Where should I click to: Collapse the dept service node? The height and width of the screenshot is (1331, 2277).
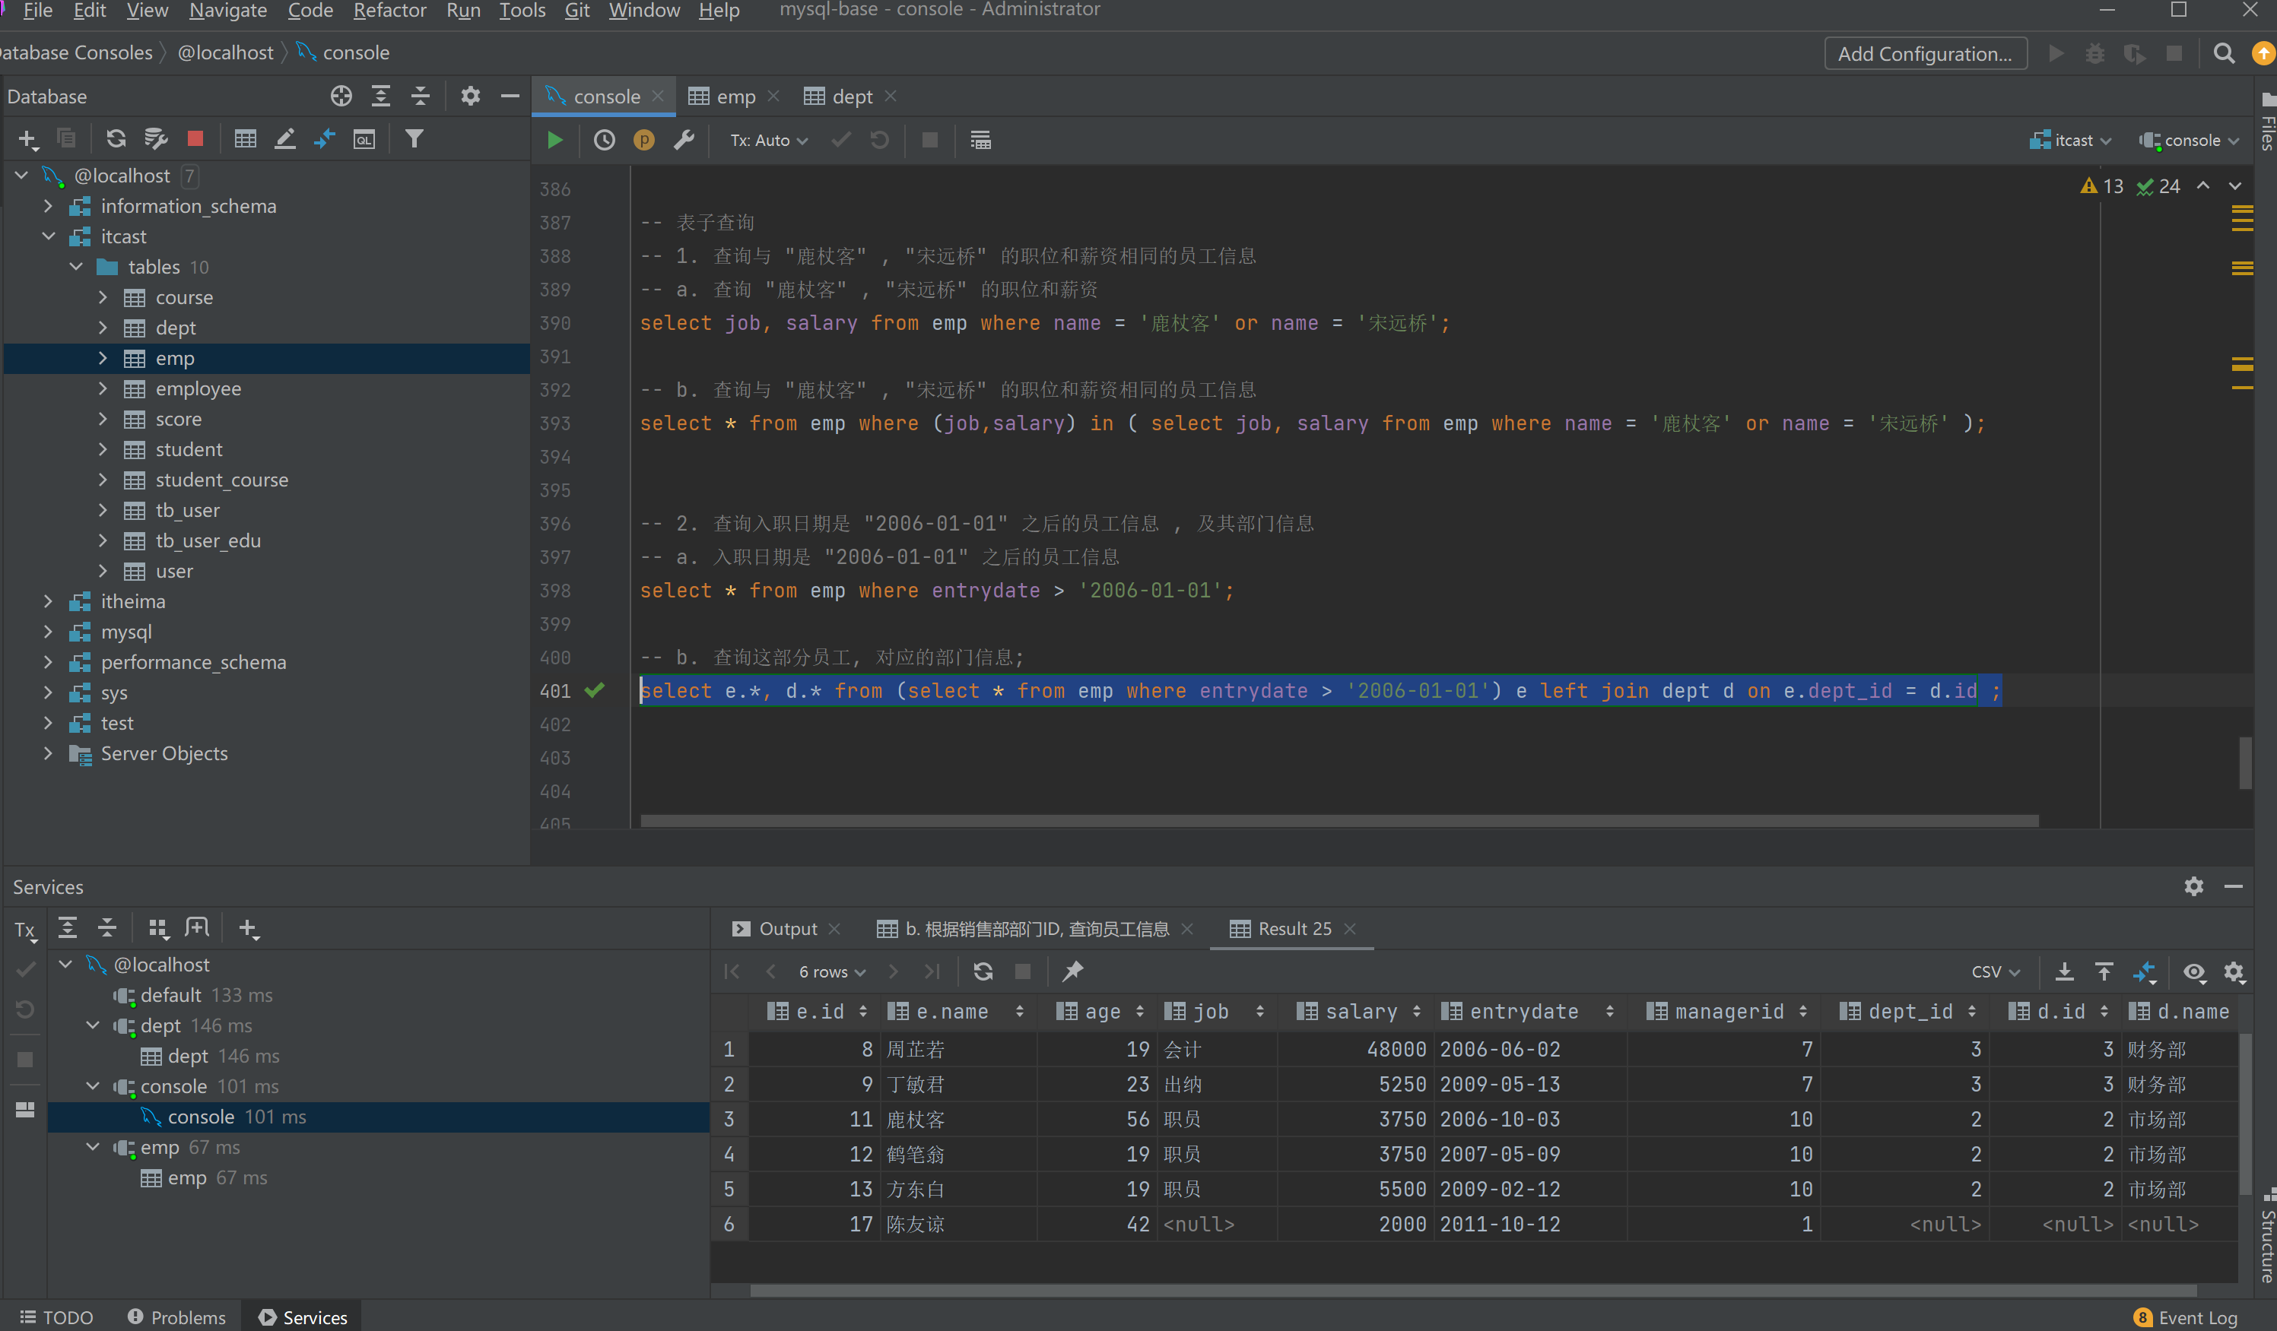92,1025
